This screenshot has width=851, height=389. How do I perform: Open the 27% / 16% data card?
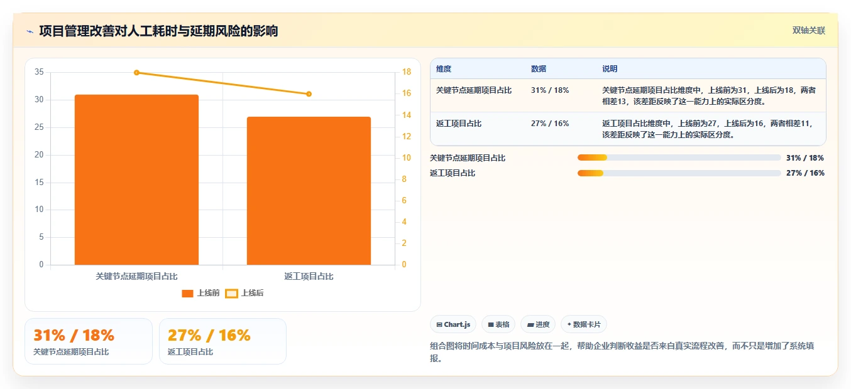pos(222,341)
